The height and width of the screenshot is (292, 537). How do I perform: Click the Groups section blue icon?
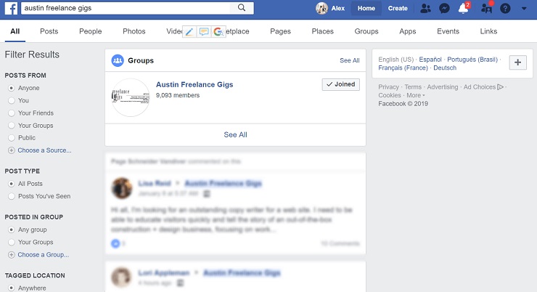point(118,61)
